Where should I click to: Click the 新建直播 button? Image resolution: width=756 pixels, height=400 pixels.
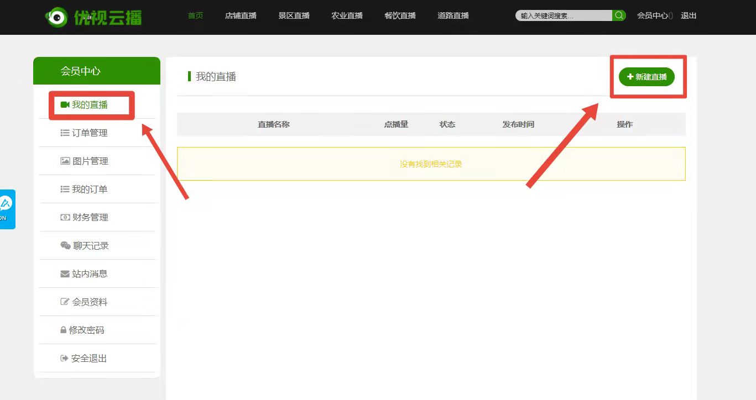(x=646, y=77)
